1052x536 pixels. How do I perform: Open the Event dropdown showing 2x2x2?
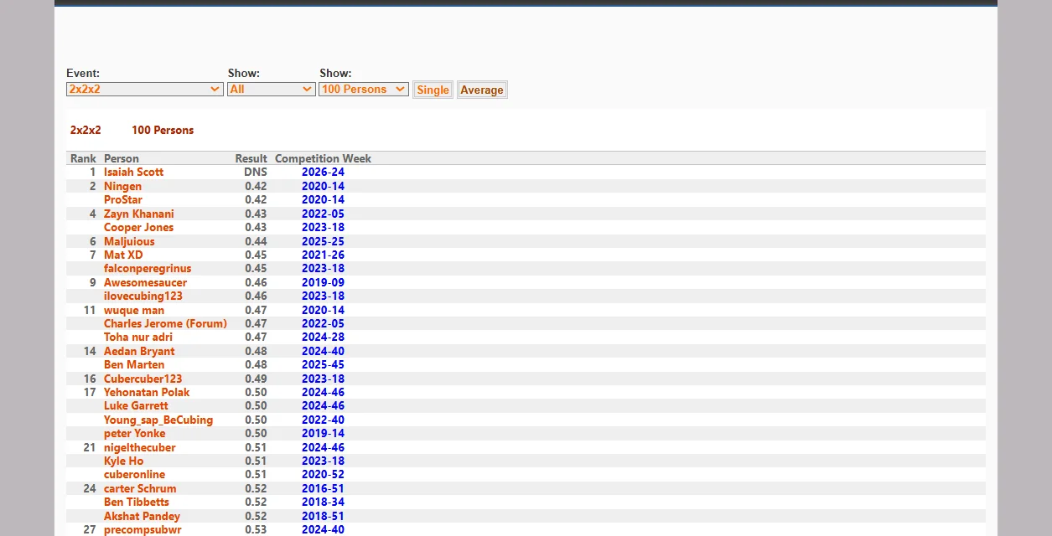click(x=144, y=89)
